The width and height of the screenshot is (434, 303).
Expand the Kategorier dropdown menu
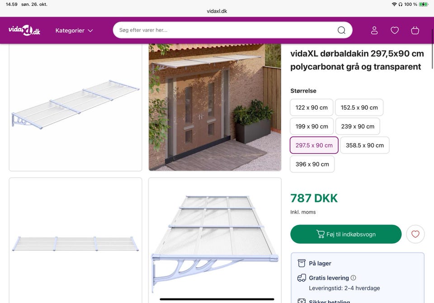[x=74, y=30]
